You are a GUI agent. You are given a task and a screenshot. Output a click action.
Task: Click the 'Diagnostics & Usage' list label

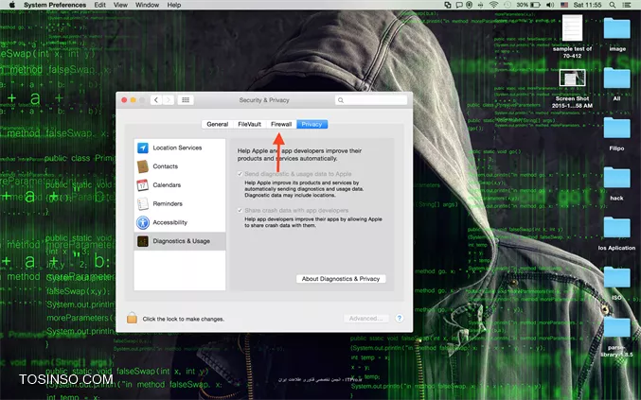[x=181, y=241]
